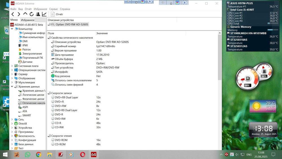
Task: Select the Устройства tree item
Action: 23,128
